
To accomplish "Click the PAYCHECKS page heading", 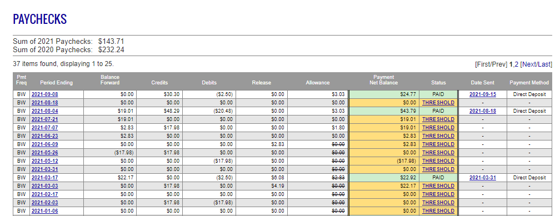I will click(39, 19).
